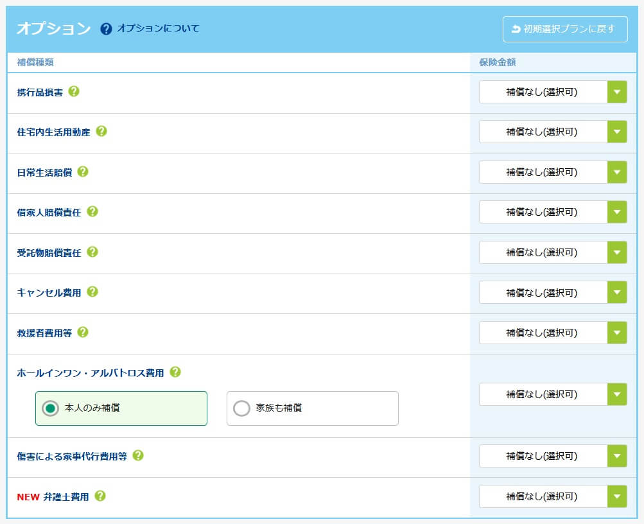Open the ホールインワン・アルバトロス費用 amount dropdown
The width and height of the screenshot is (644, 524).
pos(553,394)
